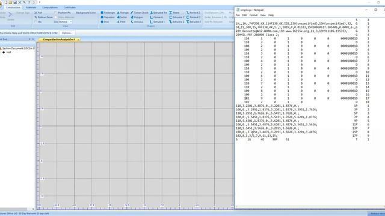Close the tree panel

33,40
